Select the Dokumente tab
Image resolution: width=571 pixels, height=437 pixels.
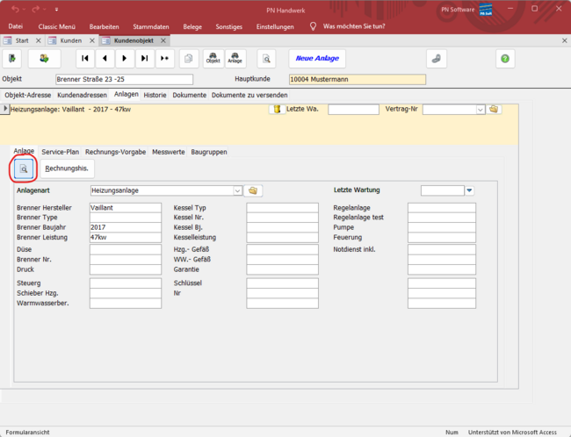coord(190,95)
